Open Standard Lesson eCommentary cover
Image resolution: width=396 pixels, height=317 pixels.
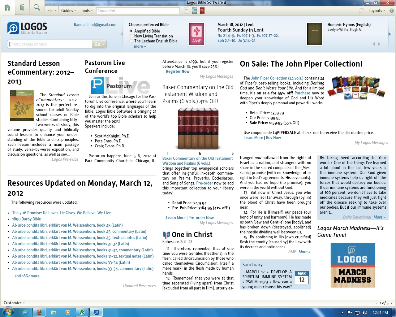pos(22,106)
